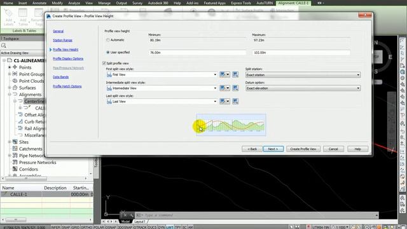Screen dimensions: 407x229
Task: Click the style detail icon for First View
Action: coord(235,75)
